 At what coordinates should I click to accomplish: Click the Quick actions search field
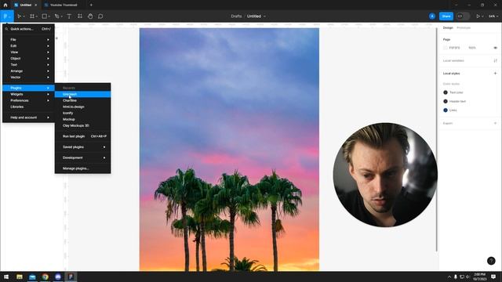(28, 29)
